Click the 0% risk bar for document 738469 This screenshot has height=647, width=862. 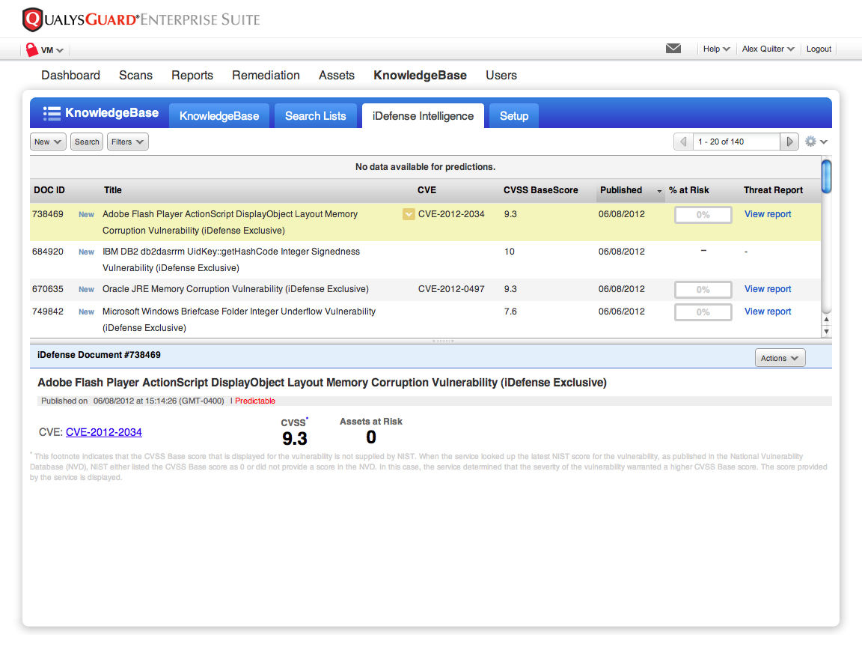703,215
